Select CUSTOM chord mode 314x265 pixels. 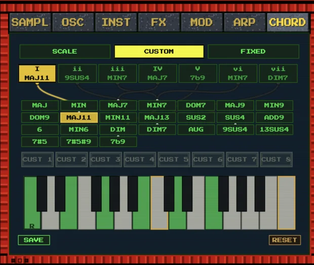pos(159,51)
